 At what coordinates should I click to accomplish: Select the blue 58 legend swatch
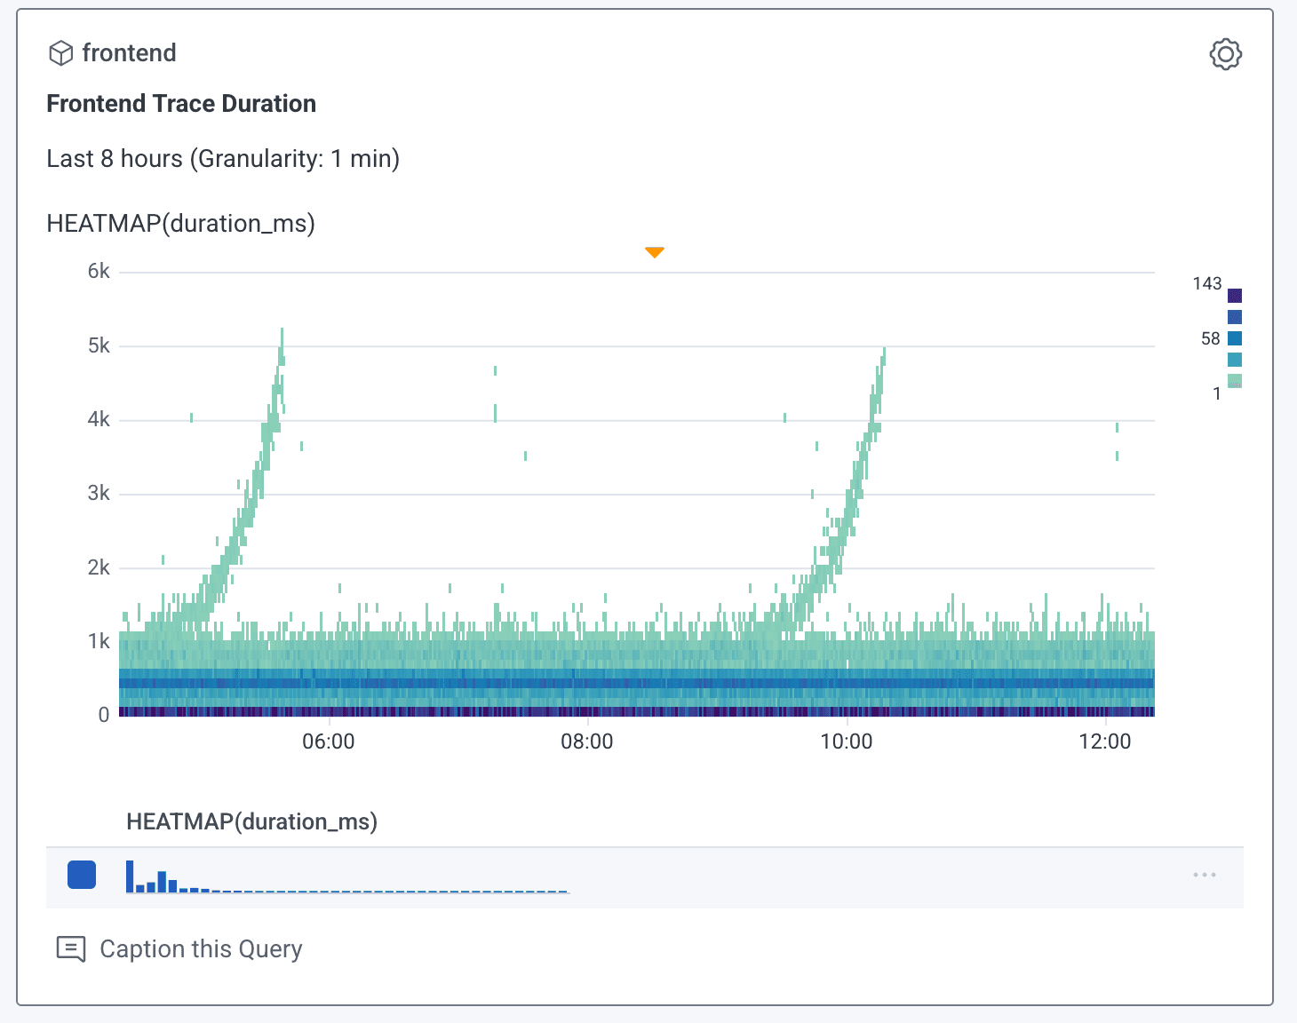[1234, 338]
